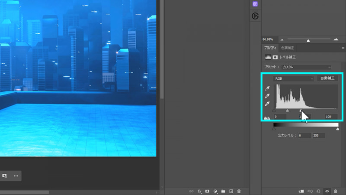
Task: Open the fx layer style menu
Action: point(199,191)
